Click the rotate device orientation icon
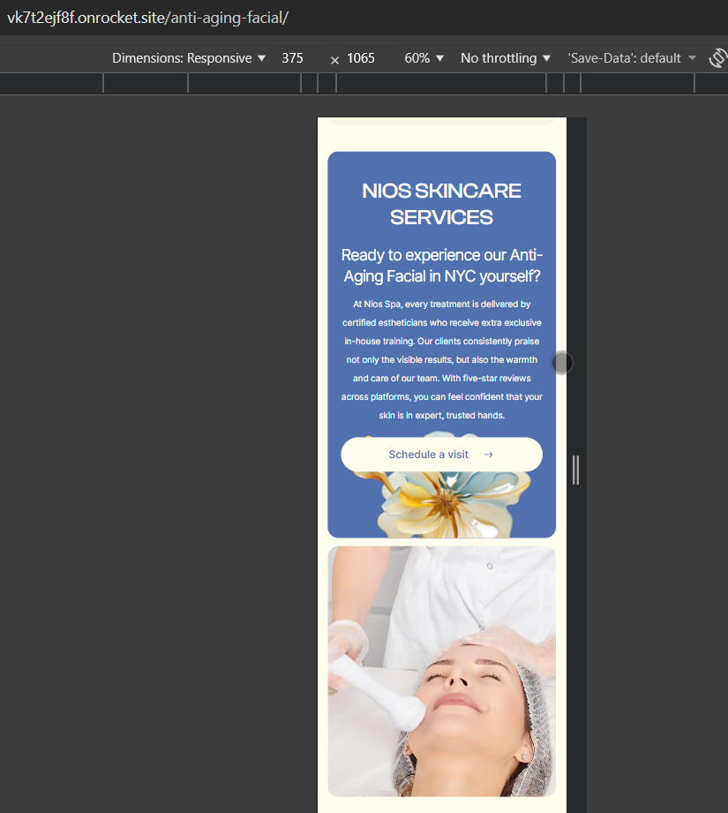This screenshot has width=728, height=813. tap(718, 58)
